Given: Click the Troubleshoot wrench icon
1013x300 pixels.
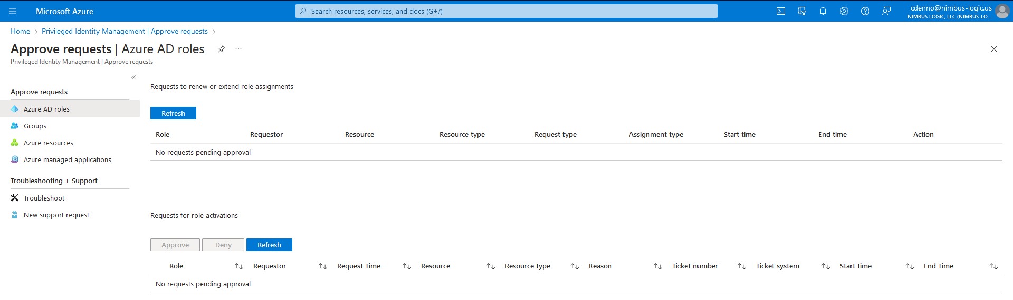Looking at the screenshot, I should point(15,198).
